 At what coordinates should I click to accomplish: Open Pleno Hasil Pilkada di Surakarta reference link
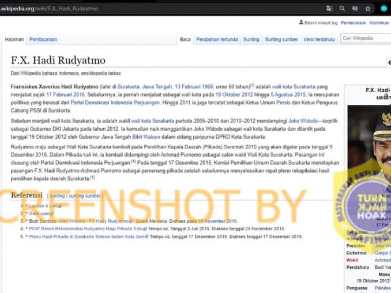tap(87, 237)
